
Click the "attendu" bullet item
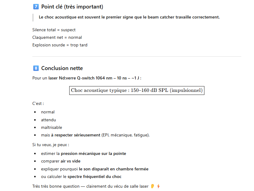click(x=48, y=120)
